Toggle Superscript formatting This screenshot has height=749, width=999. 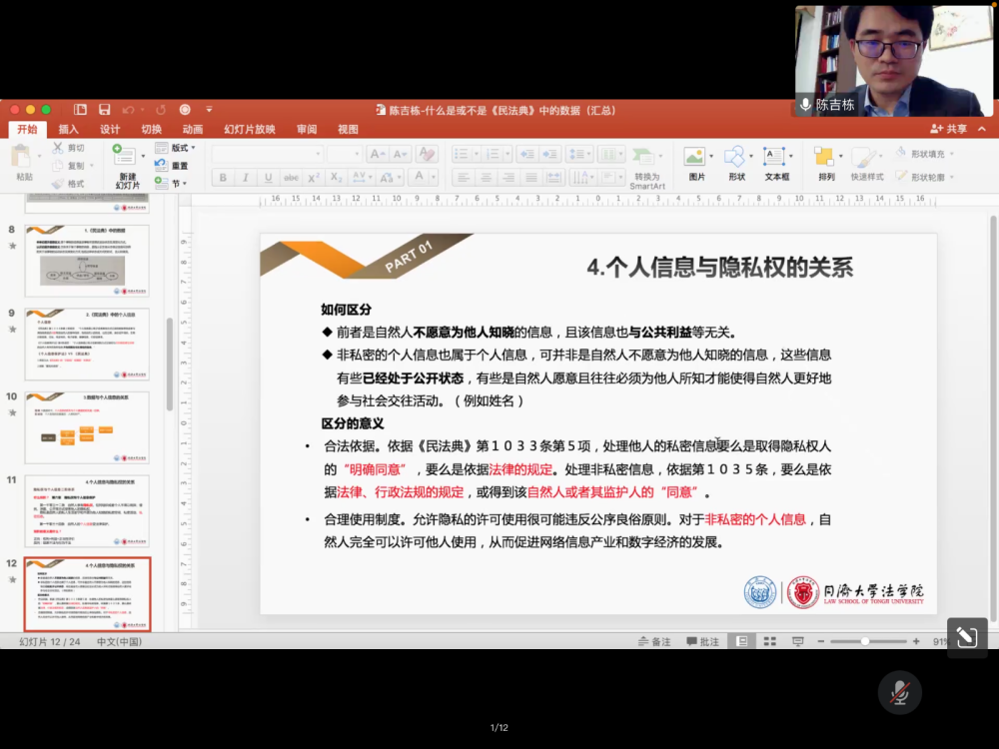[314, 178]
